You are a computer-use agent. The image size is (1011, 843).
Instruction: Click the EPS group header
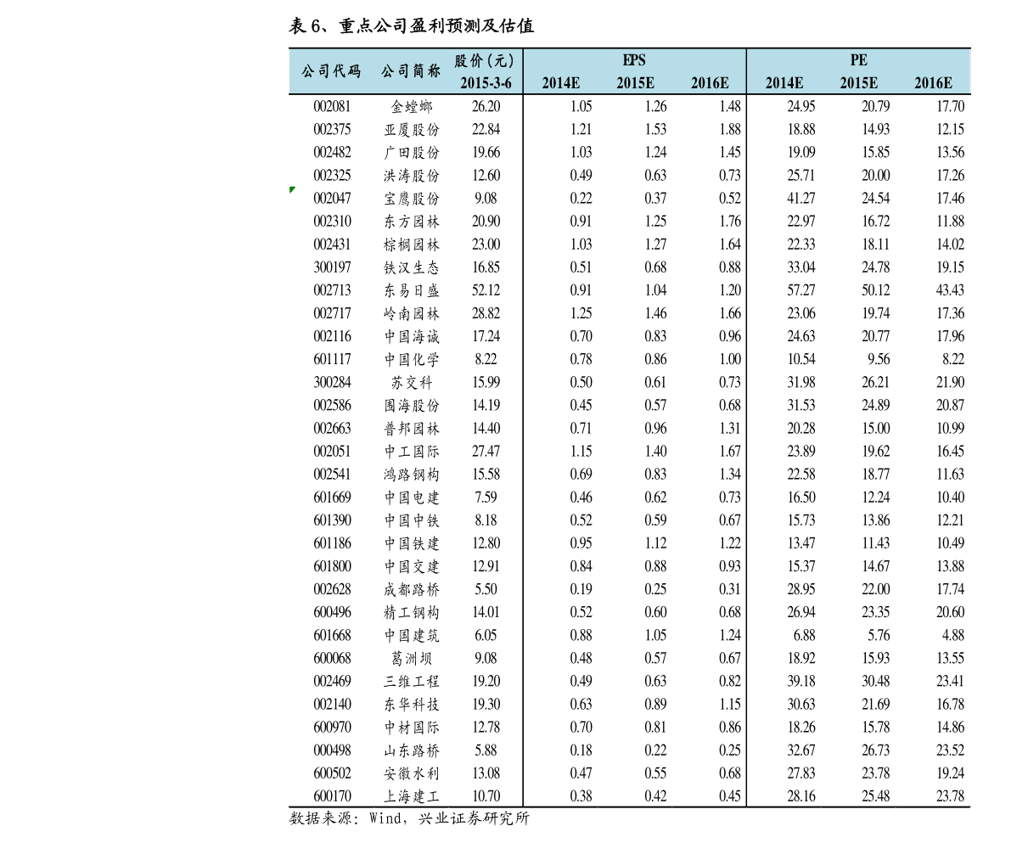634,60
